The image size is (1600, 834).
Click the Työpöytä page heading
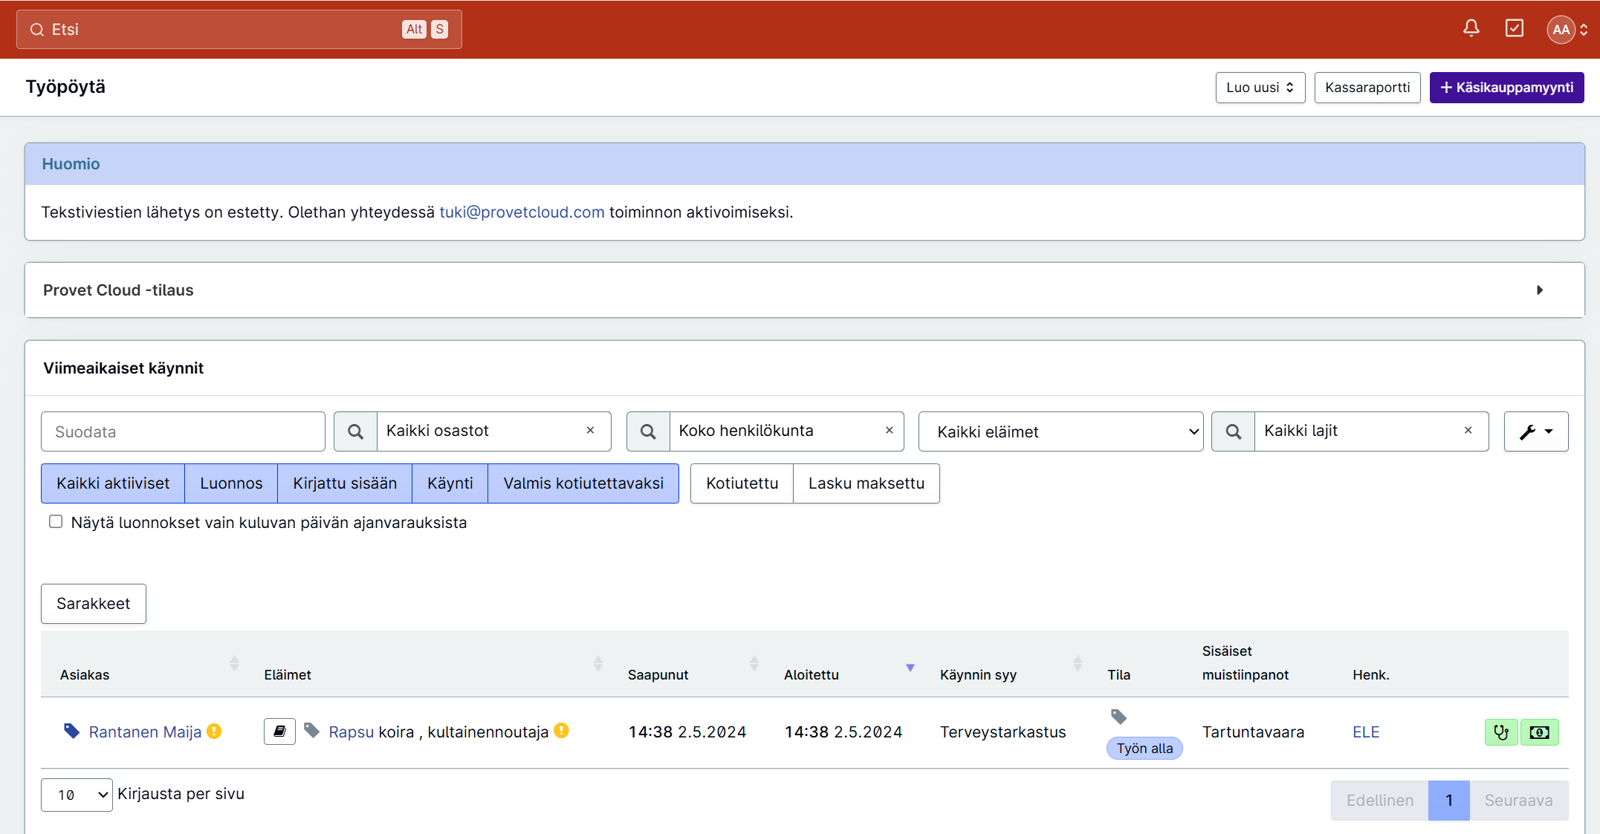pyautogui.click(x=65, y=87)
